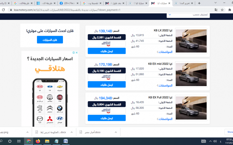Click the قارن السيارات compare button

50,40
